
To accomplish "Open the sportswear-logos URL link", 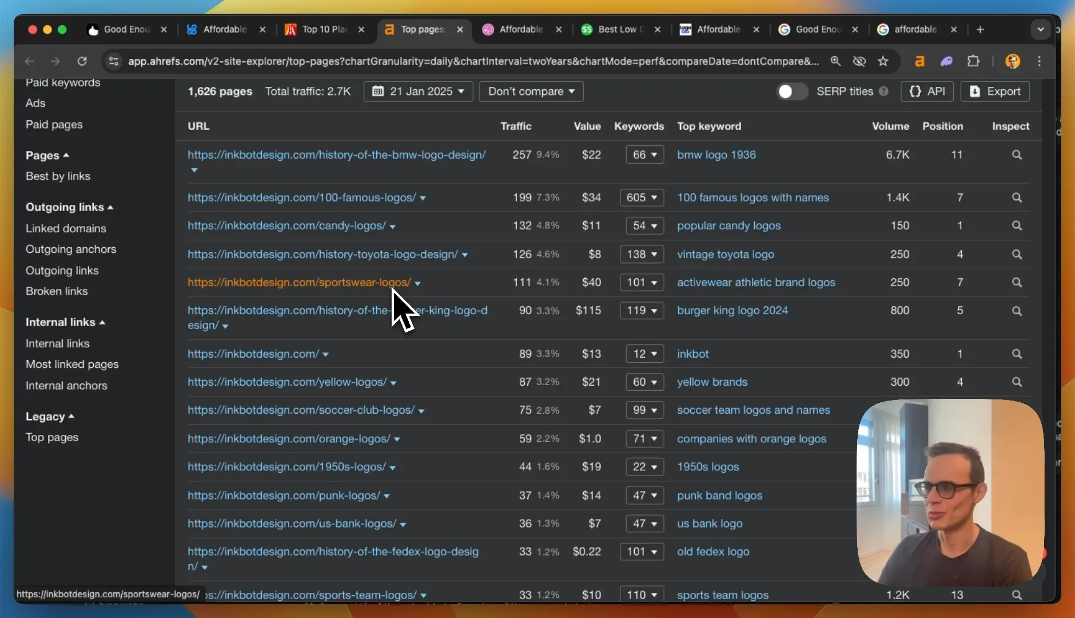I will point(299,282).
